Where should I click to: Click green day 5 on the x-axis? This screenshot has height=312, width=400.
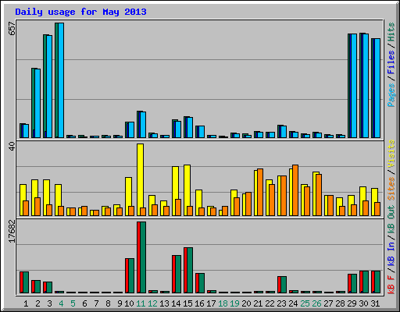(x=73, y=303)
